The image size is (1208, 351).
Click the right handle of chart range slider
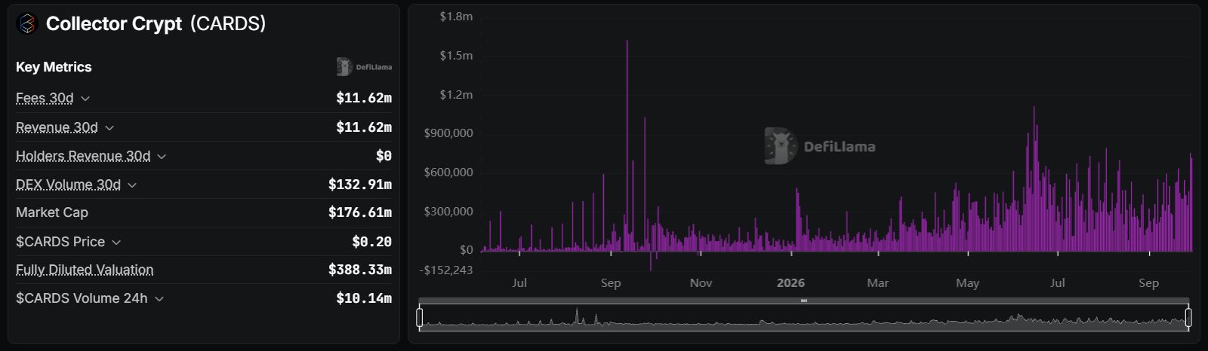[x=1188, y=317]
